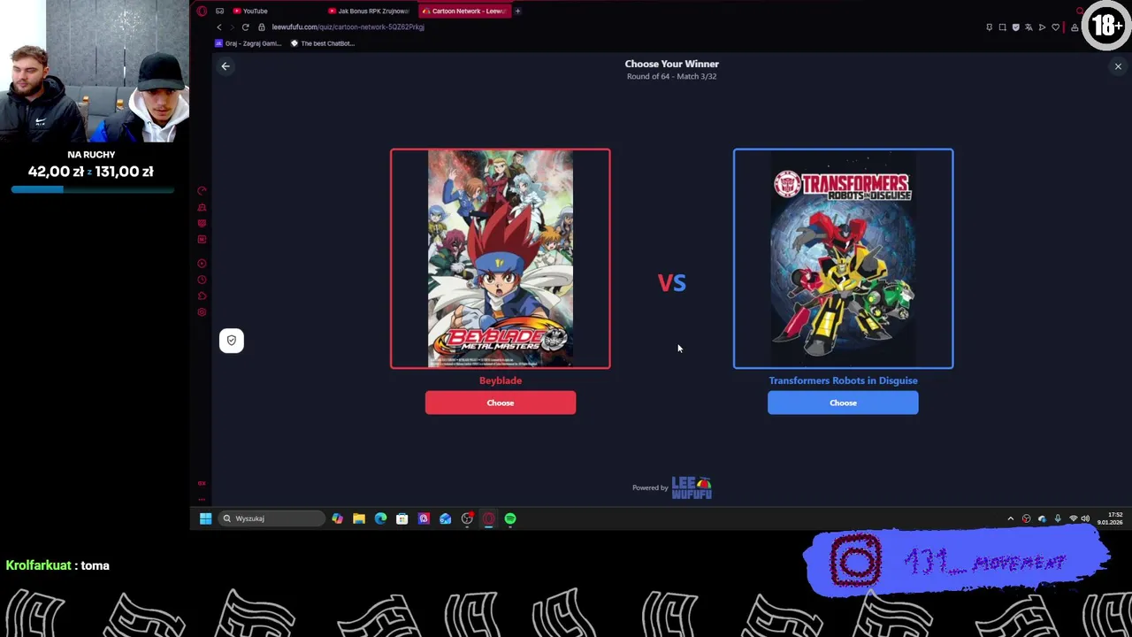Screen dimensions: 1132x637
Task: Click the Instagram 131_movement overlay banner
Action: (x=955, y=562)
